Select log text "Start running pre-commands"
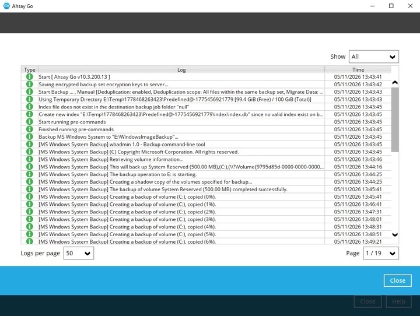 point(72,122)
